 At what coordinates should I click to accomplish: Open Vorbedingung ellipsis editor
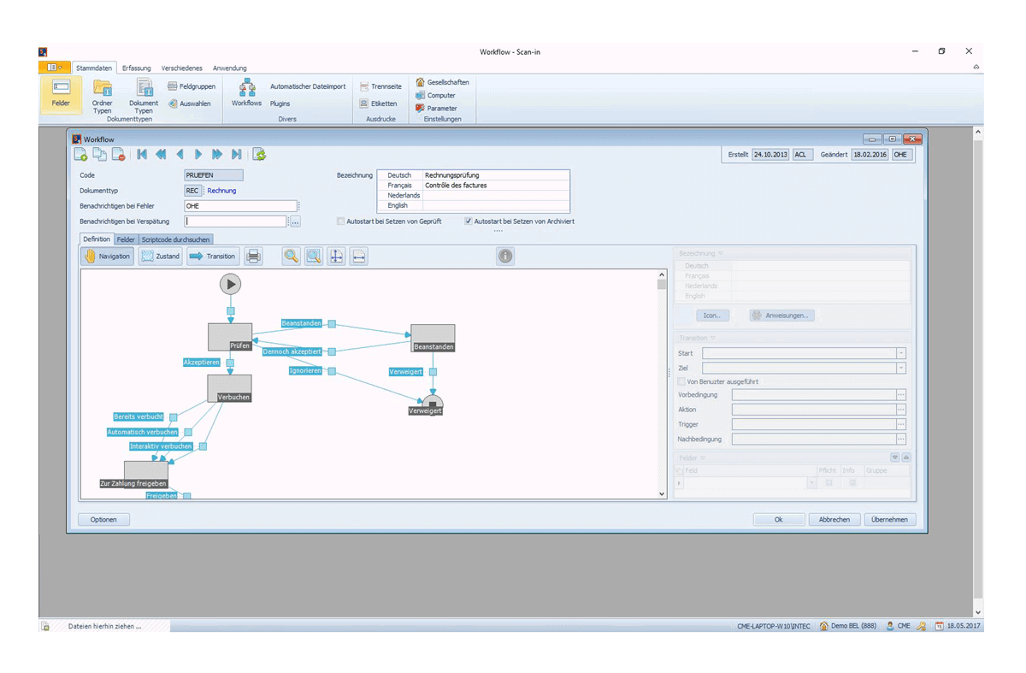point(900,395)
